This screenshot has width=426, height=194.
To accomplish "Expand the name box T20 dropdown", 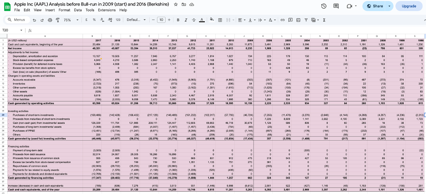I will 21,30.
